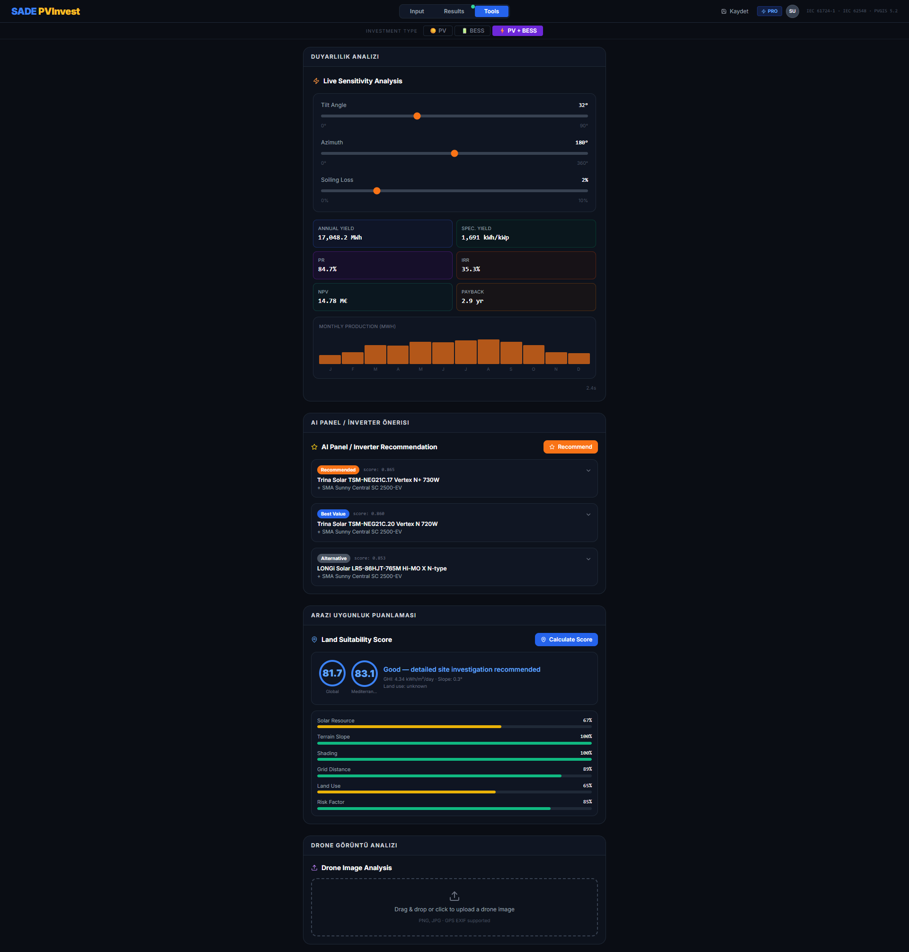Adjust the Tilt Angle slider handle
This screenshot has height=952, width=909.
pos(417,116)
